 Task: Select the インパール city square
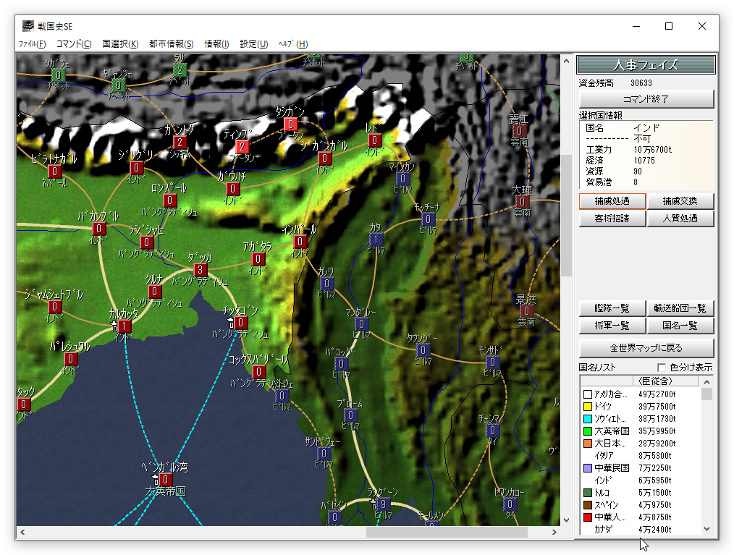coord(300,242)
